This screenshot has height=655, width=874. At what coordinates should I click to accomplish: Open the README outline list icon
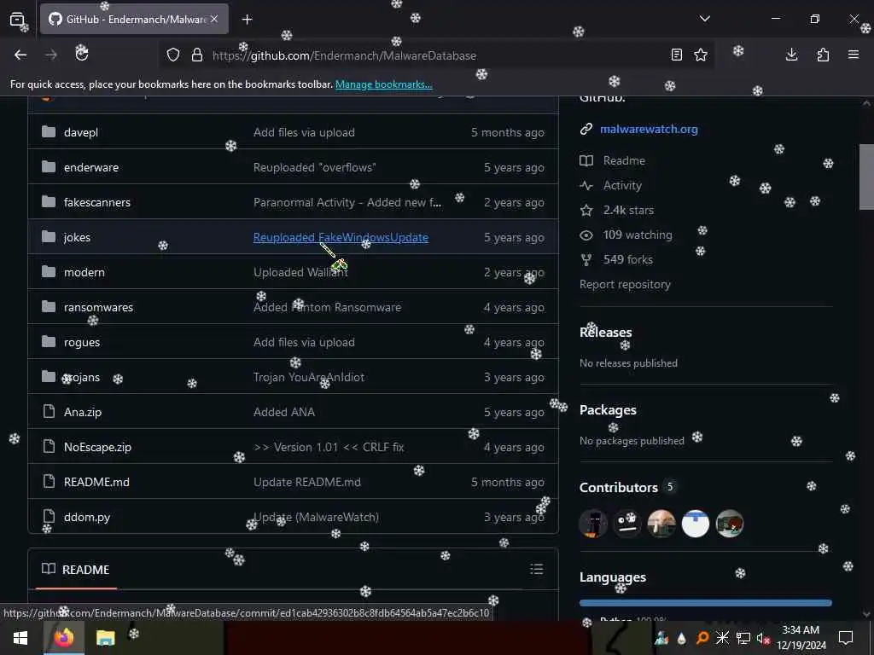point(536,569)
